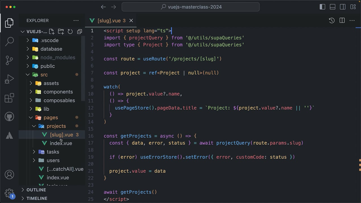361x203 pixels.
Task: Expand the composables folder
Action: 31,100
